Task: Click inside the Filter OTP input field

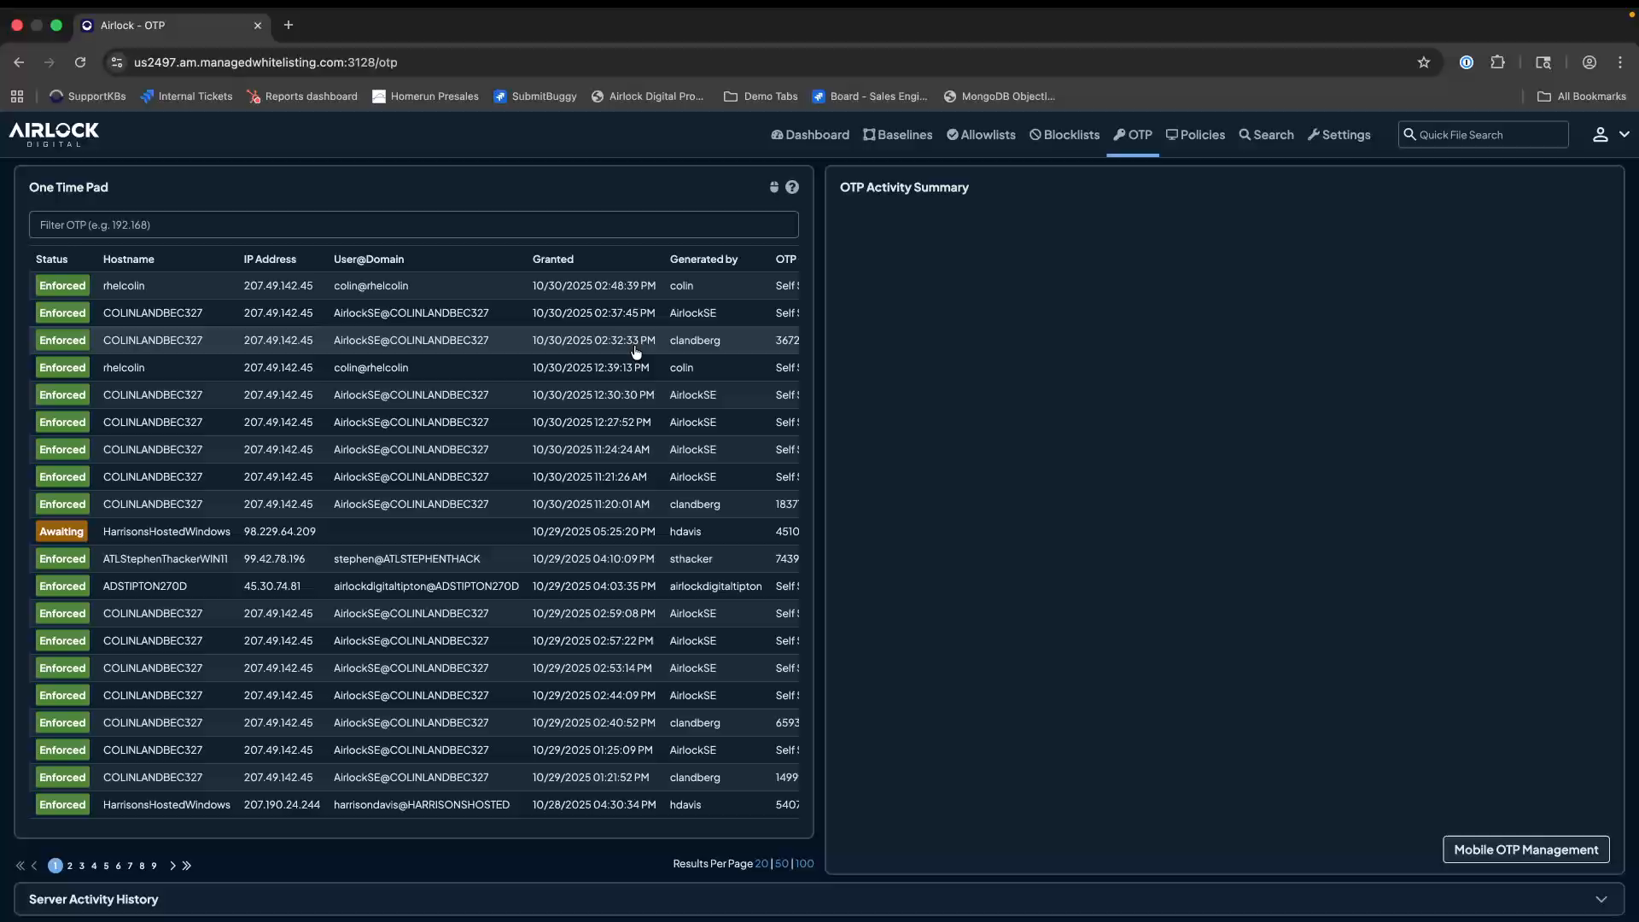Action: point(415,225)
